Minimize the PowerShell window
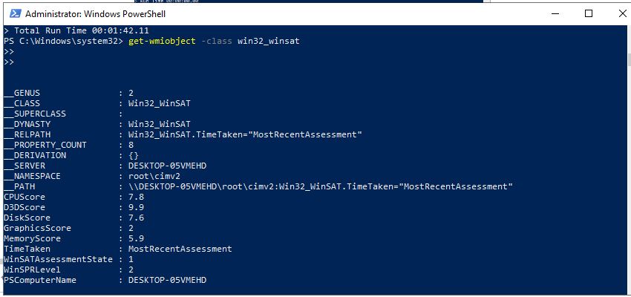This screenshot has width=631, height=297. click(555, 13)
